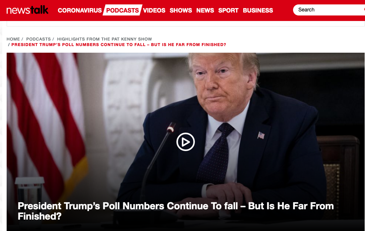Click the red current-page breadcrumb title
This screenshot has height=231, width=365.
click(119, 45)
